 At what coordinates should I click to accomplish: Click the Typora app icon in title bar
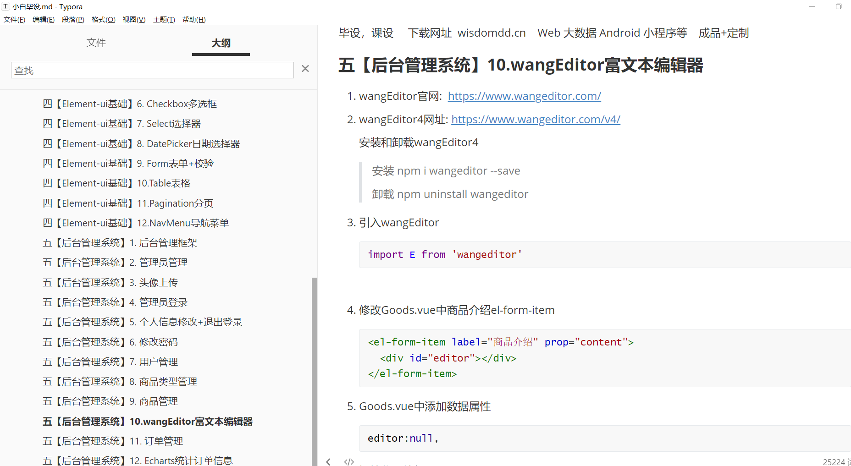pos(6,6)
